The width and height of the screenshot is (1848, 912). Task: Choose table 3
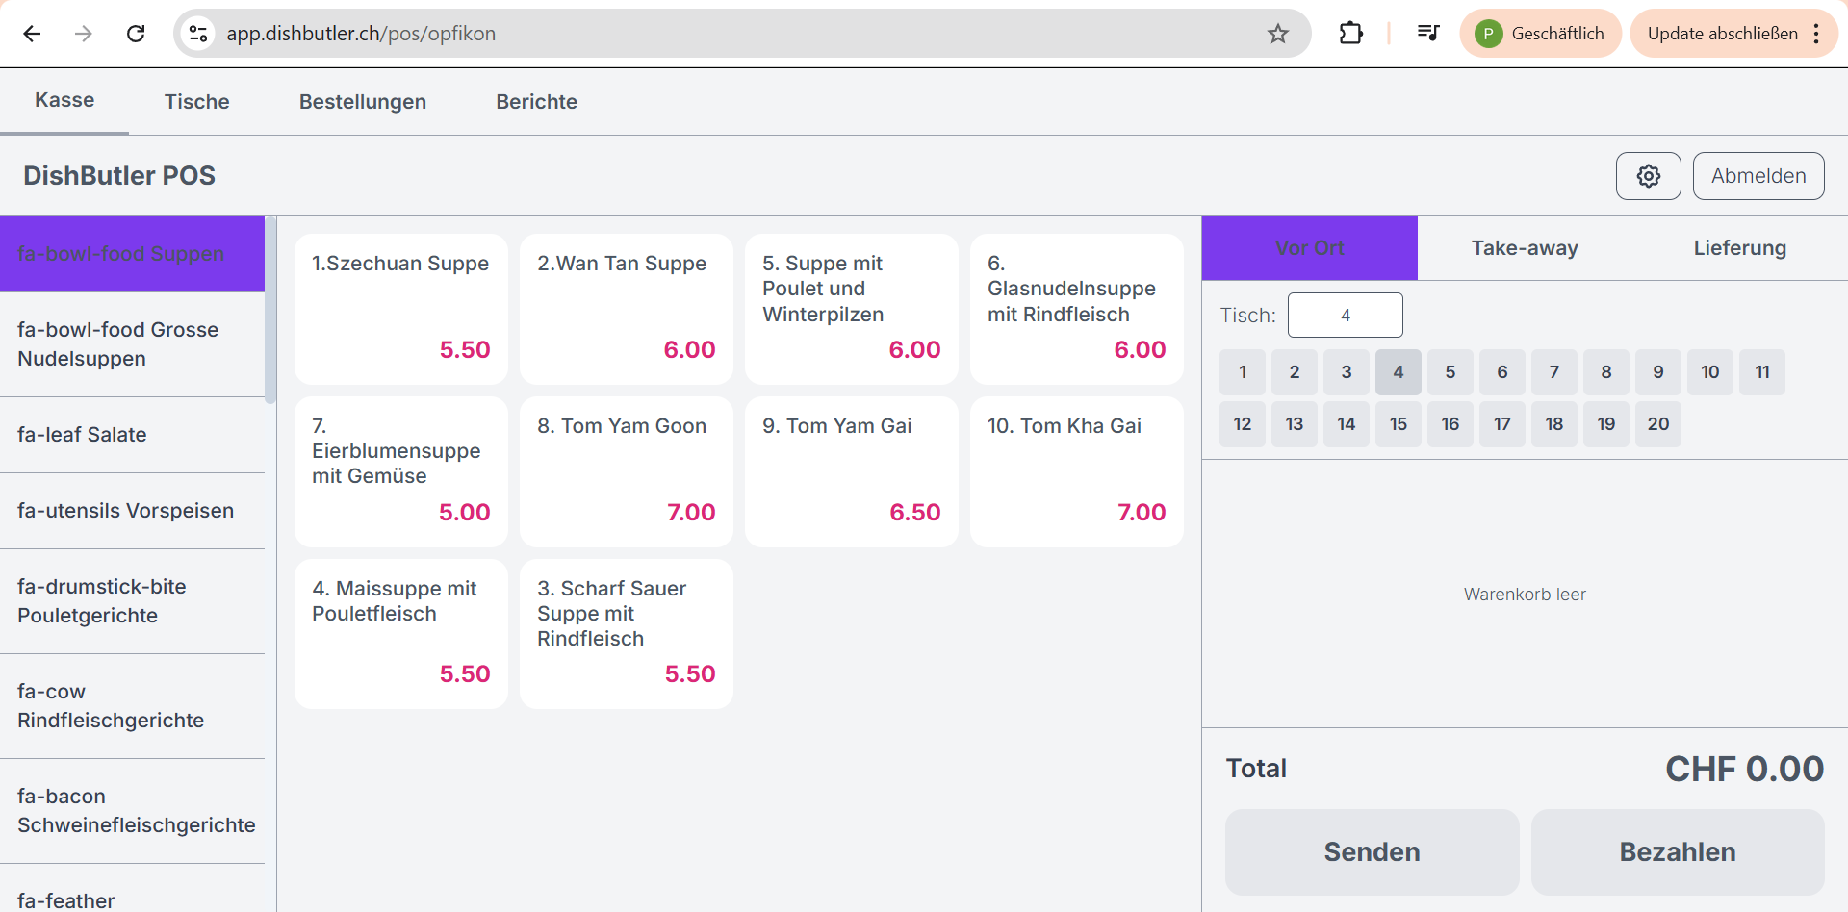click(x=1347, y=372)
